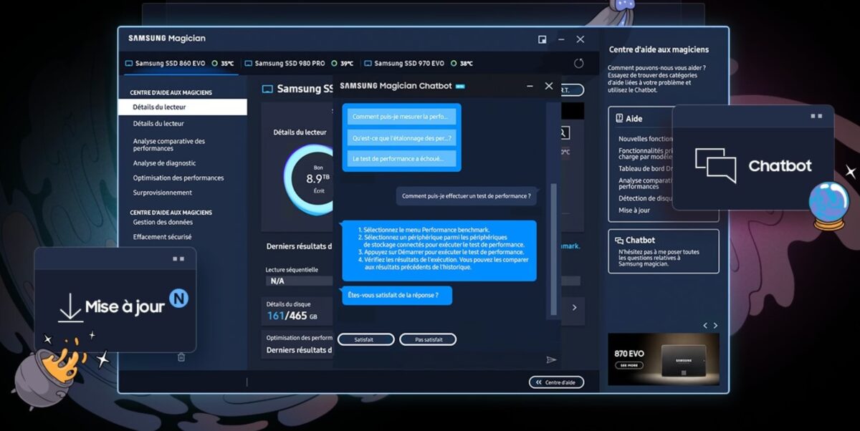Show next banner in the help panel
The width and height of the screenshot is (860, 431).
coord(715,326)
